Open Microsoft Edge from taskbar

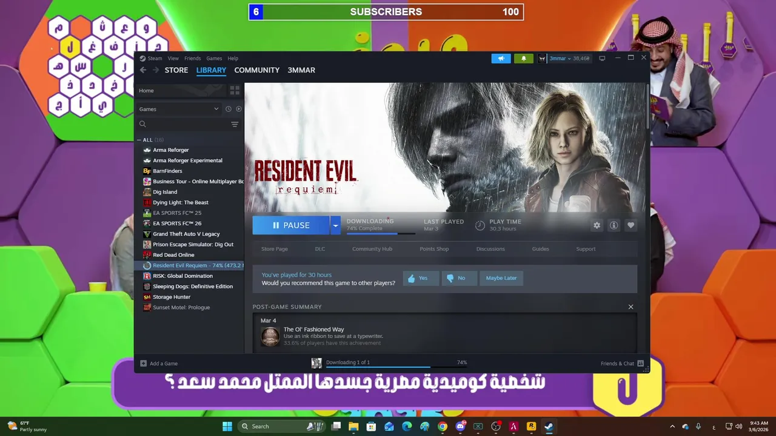pyautogui.click(x=407, y=426)
